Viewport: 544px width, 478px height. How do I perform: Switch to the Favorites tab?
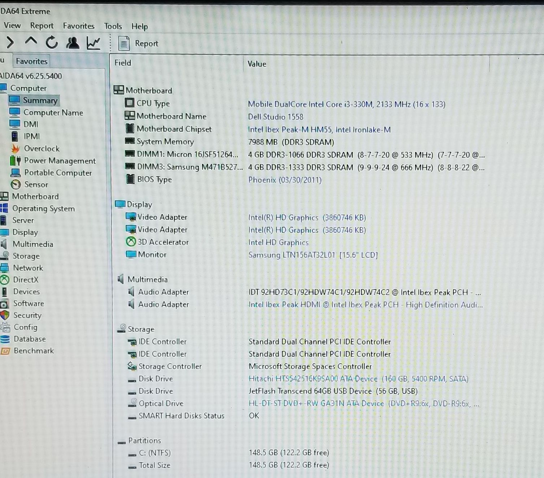(31, 61)
